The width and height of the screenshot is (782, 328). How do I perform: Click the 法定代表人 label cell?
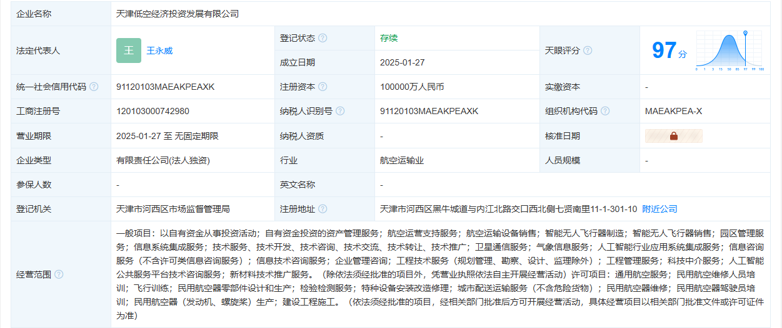61,51
